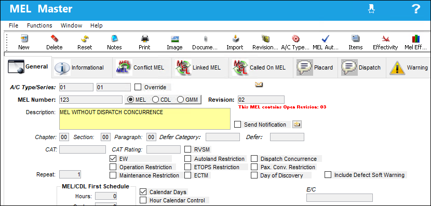Toggle the Operation Restriction checkbox
431x206 pixels.
tap(113, 167)
